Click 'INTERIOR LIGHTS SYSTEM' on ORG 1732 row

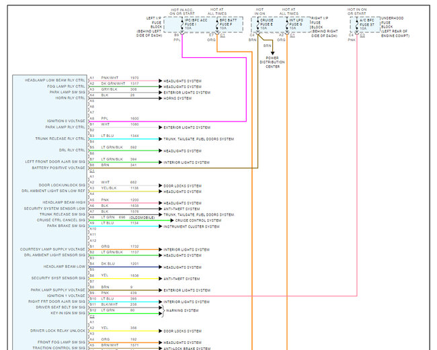186,250
